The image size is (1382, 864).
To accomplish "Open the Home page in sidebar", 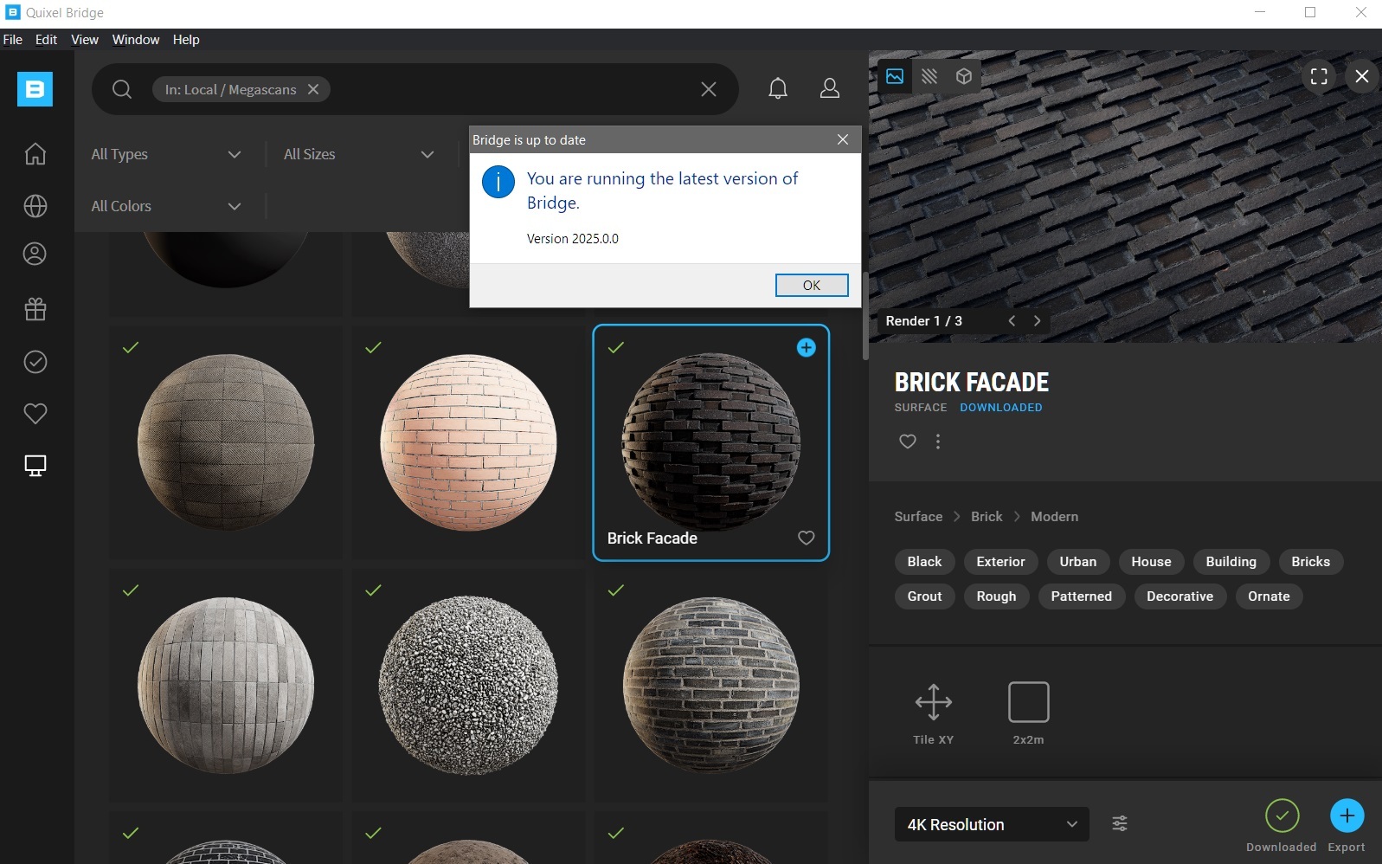I will point(35,154).
